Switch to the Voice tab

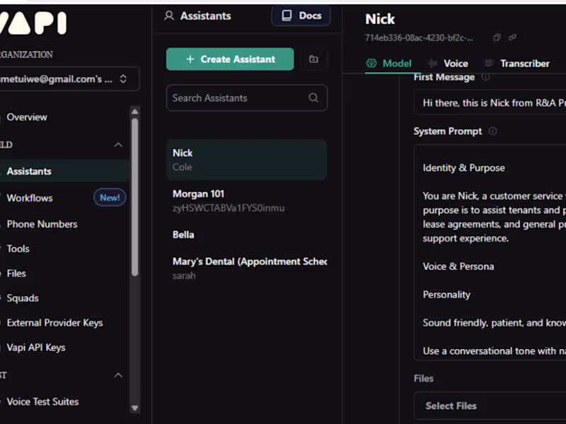448,64
